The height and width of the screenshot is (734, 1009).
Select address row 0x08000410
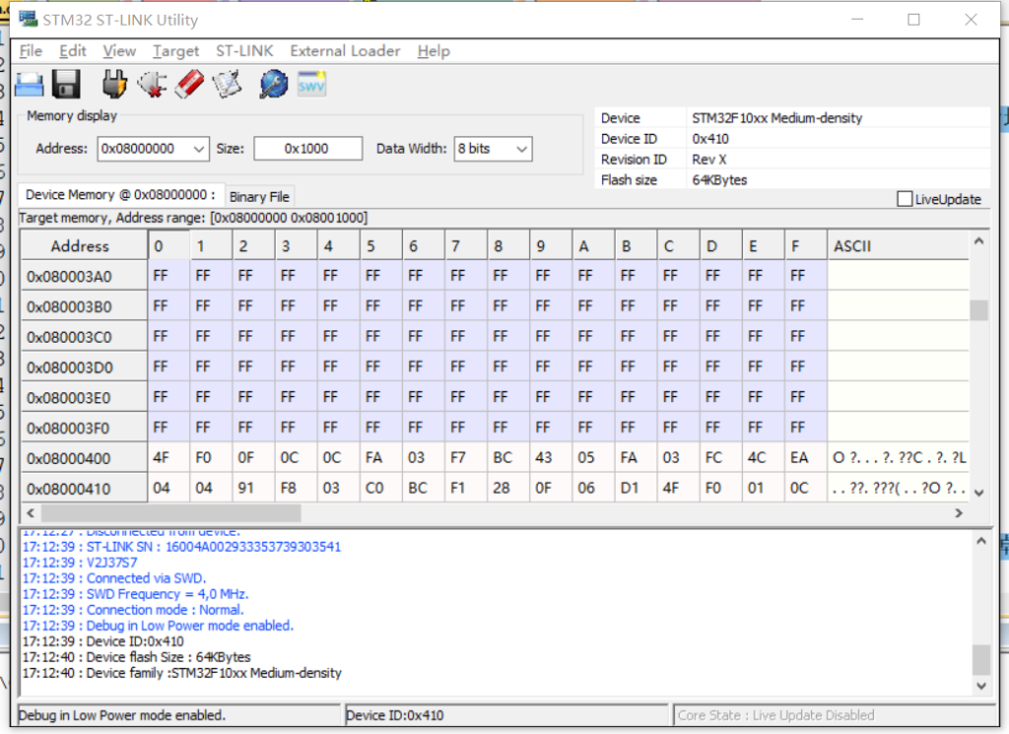pyautogui.click(x=84, y=489)
